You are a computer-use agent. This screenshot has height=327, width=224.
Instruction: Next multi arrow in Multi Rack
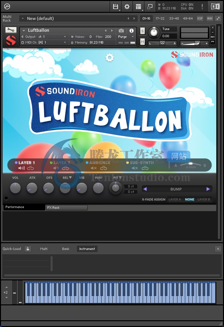[x=134, y=18]
